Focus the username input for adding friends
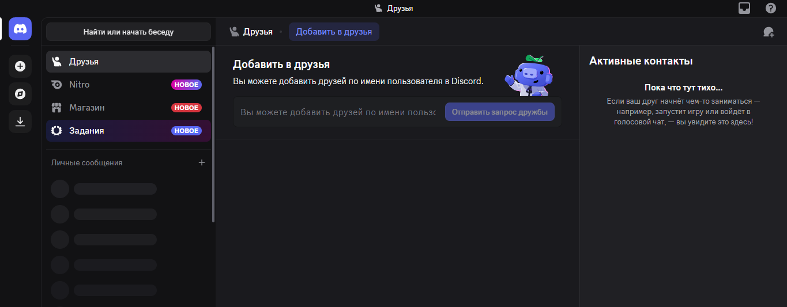 338,112
